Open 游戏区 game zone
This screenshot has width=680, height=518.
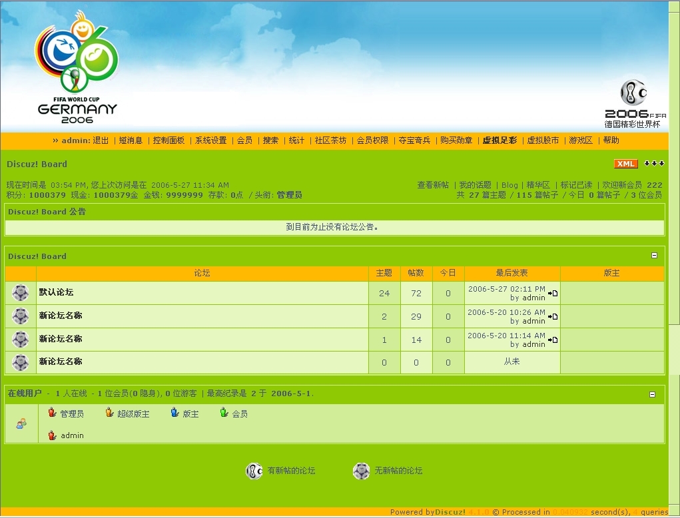(581, 140)
